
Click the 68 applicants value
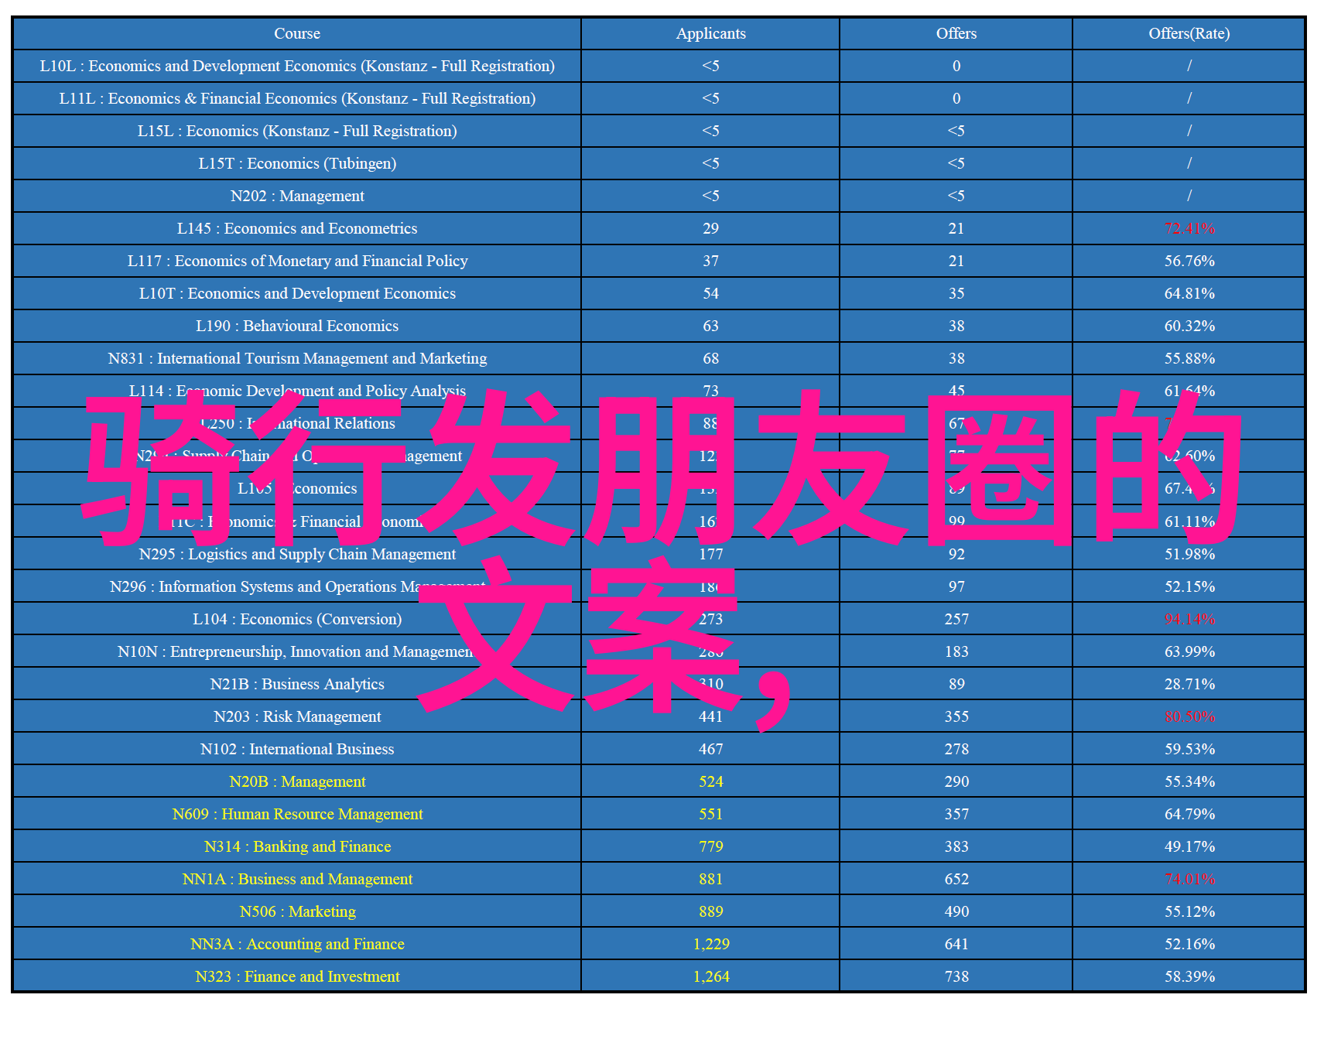pos(710,358)
